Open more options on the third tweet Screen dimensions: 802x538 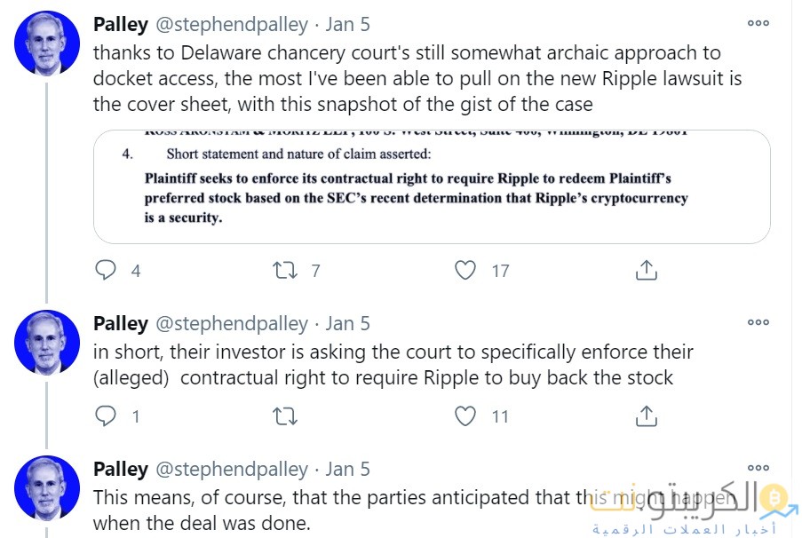(x=758, y=468)
